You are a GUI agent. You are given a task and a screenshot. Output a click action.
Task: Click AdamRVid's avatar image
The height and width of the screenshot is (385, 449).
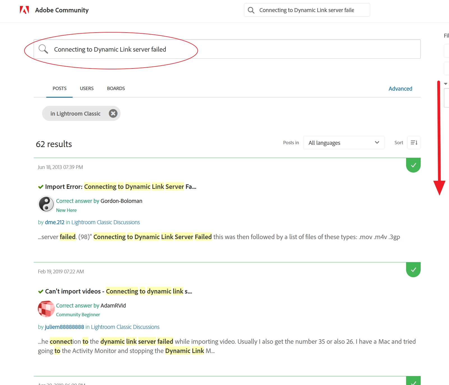click(x=46, y=309)
